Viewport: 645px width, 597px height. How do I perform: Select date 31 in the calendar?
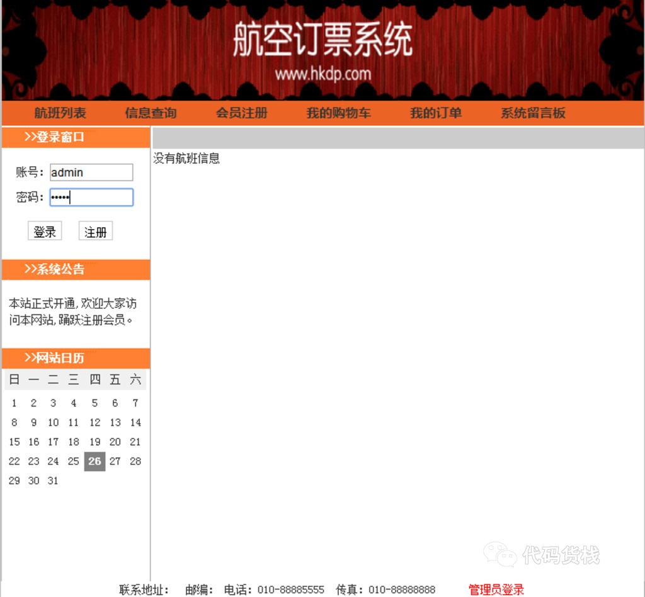tap(53, 481)
